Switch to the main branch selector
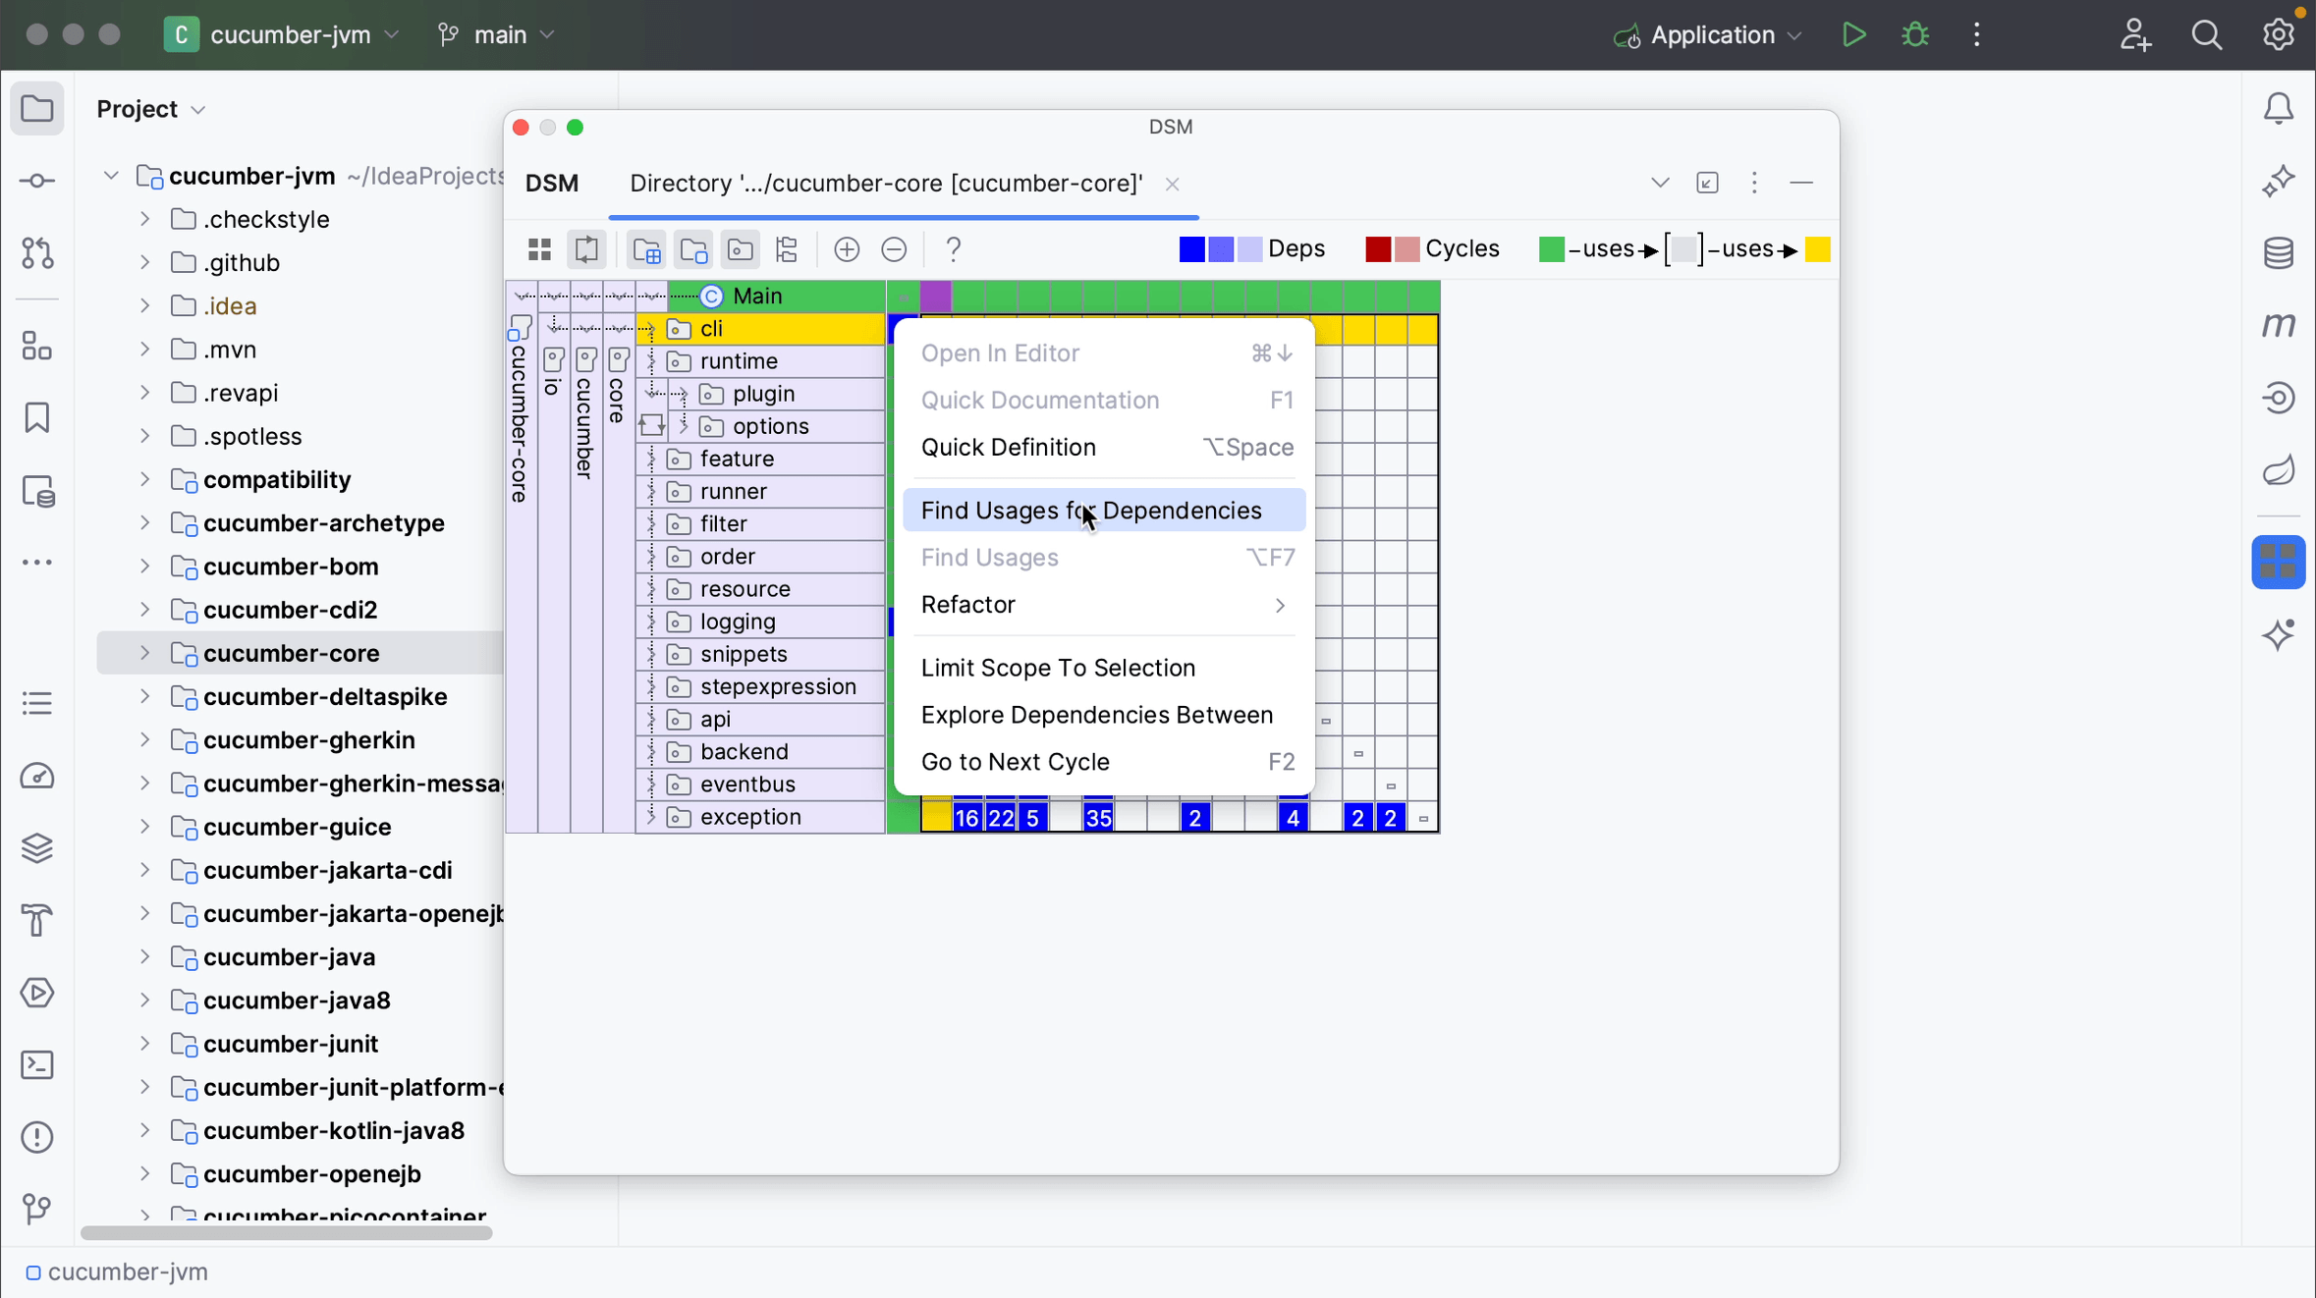This screenshot has height=1298, width=2316. [497, 34]
